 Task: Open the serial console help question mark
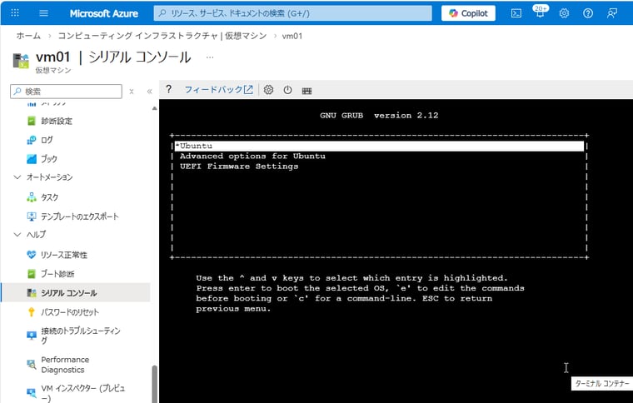[169, 89]
